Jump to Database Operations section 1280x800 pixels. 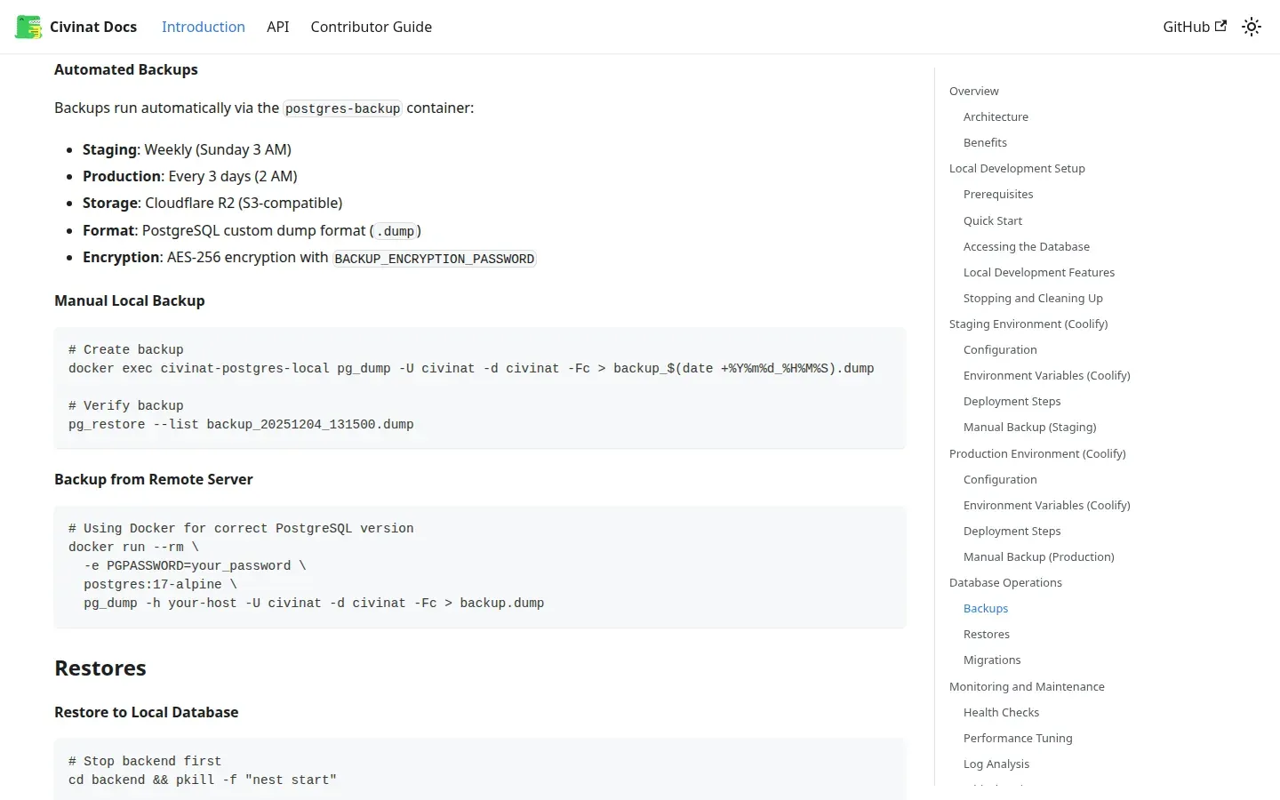(1005, 582)
